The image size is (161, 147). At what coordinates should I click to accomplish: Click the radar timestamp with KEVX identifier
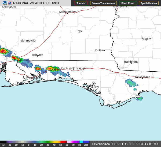click(x=125, y=144)
